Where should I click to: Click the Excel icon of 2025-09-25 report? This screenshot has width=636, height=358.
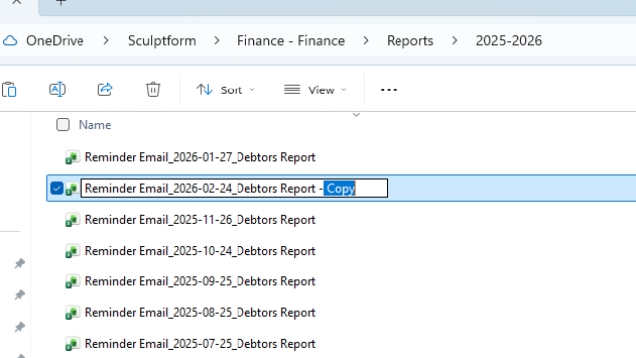click(73, 282)
